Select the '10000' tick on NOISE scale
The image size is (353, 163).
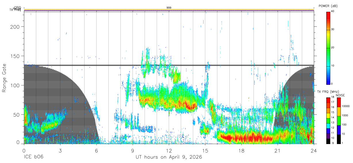point(346,106)
